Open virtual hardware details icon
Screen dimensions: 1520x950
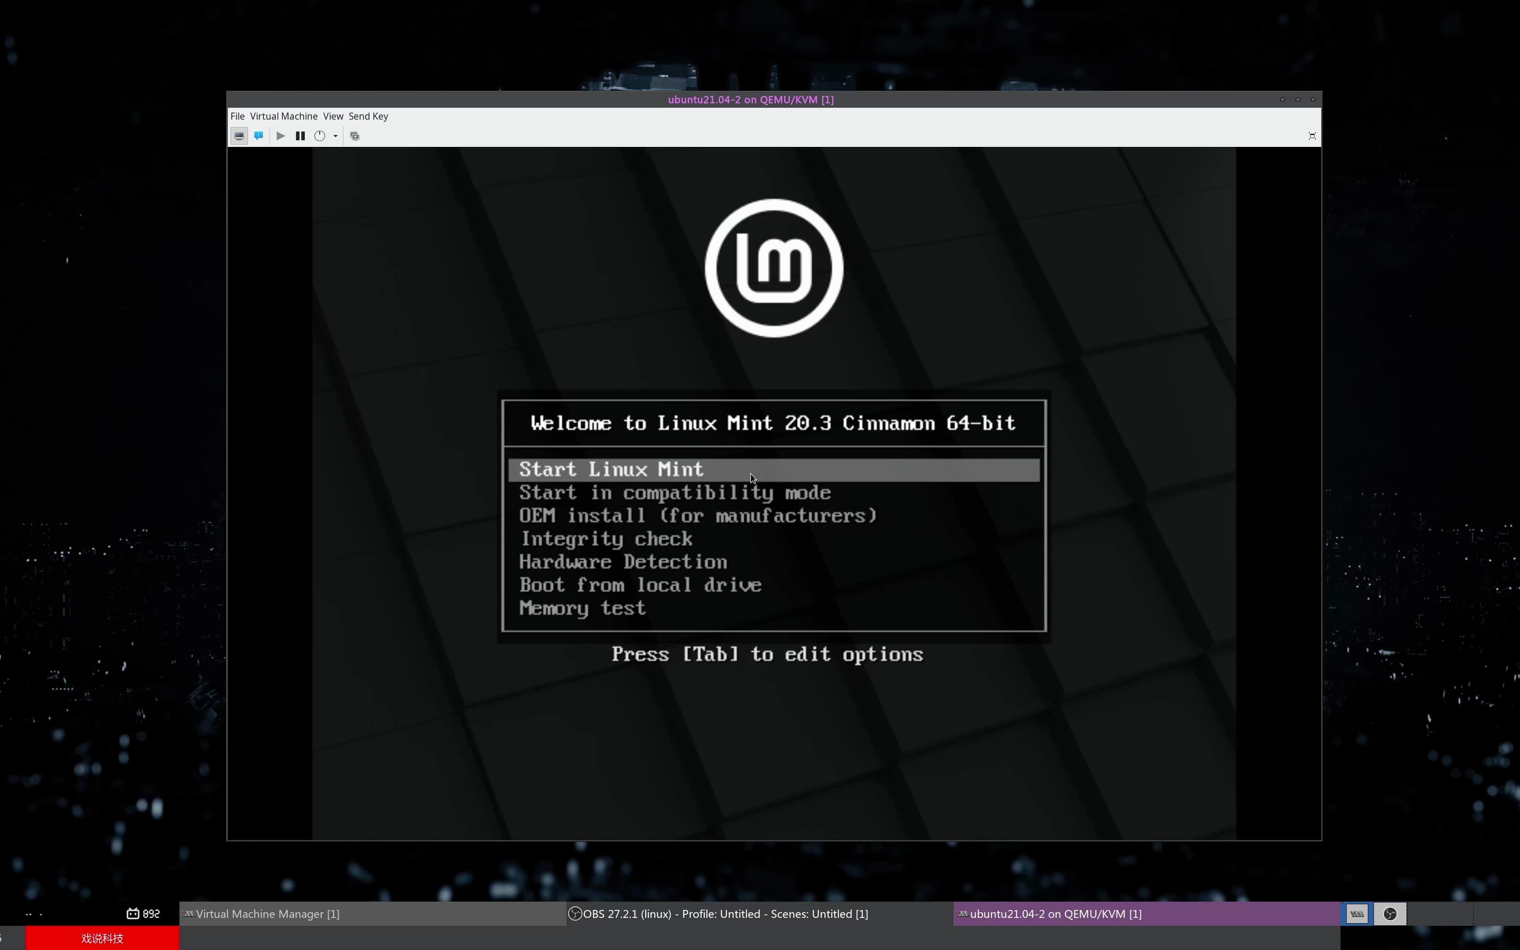pyautogui.click(x=259, y=136)
